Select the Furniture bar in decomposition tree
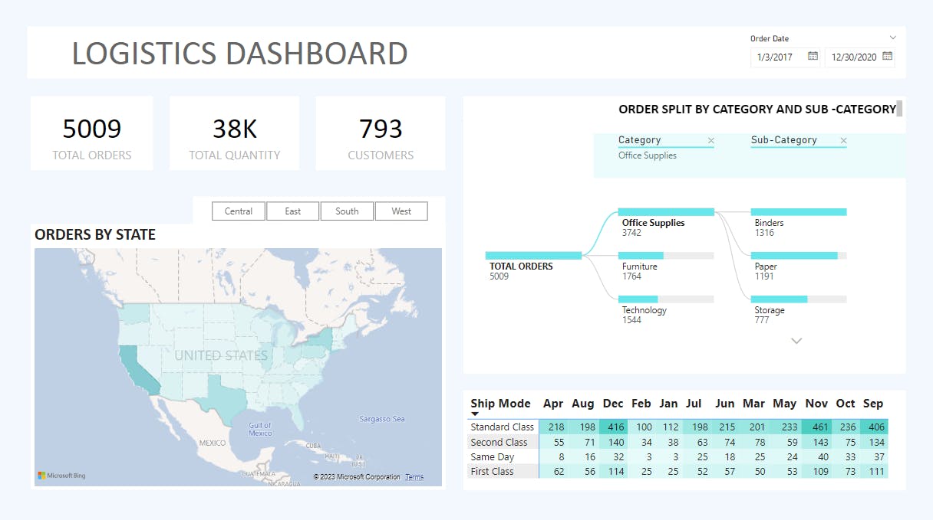 [x=665, y=256]
